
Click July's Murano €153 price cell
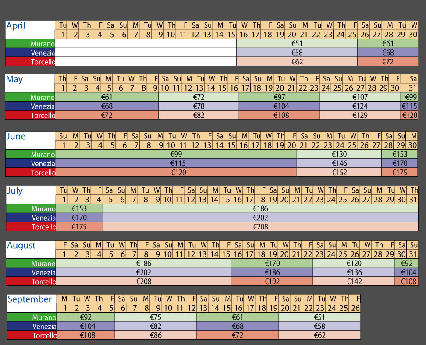pyautogui.click(x=79, y=208)
